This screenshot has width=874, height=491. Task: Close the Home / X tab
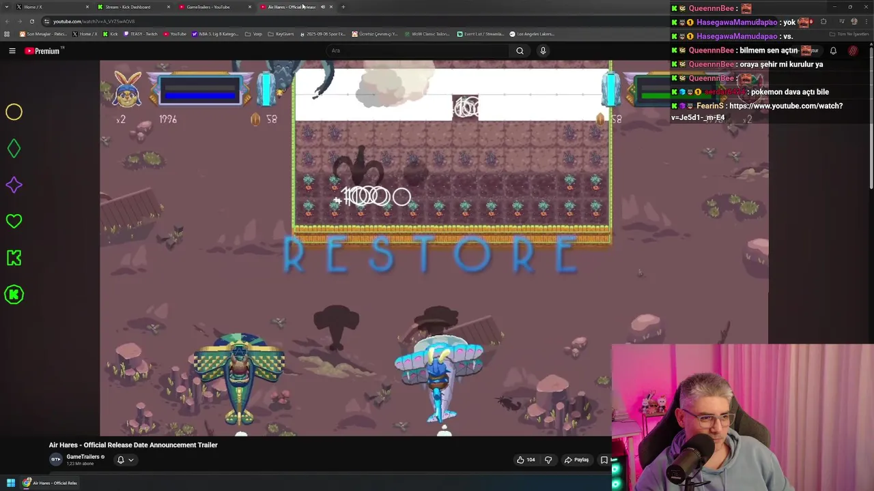pos(87,7)
